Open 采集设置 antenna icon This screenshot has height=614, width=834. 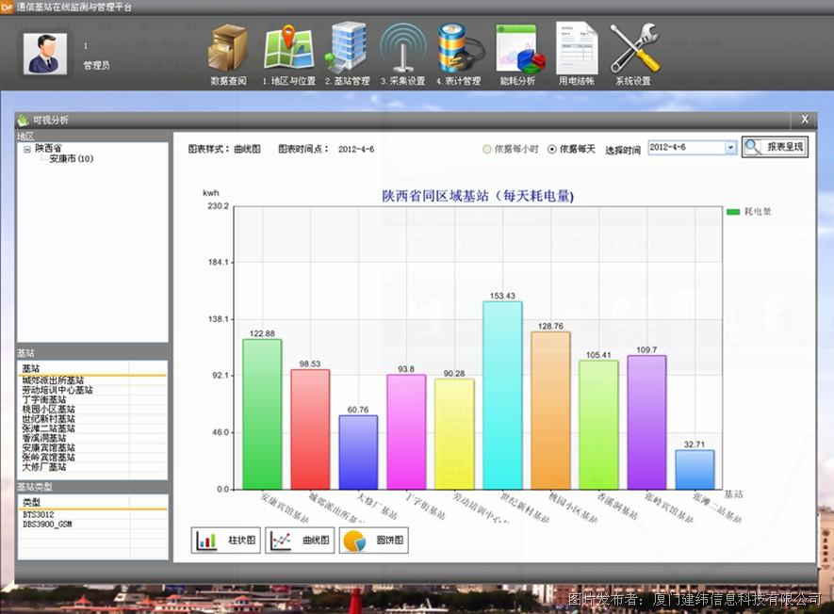pos(403,48)
